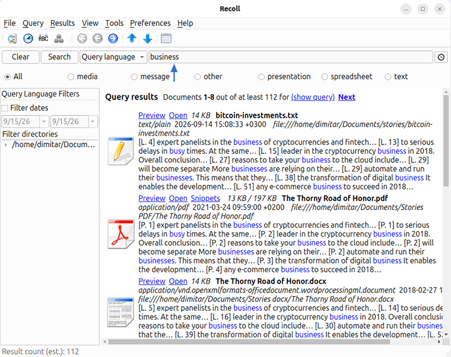Open the term explorer ABC icon
The height and width of the screenshot is (357, 451).
pyautogui.click(x=43, y=38)
